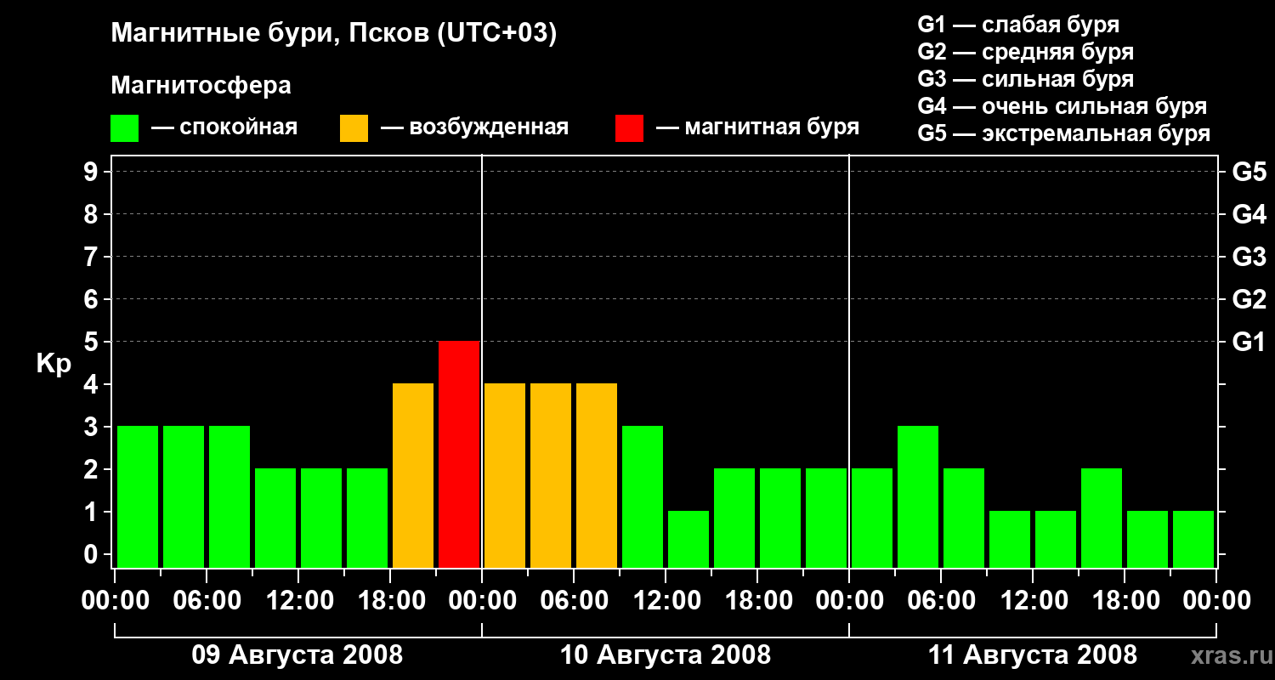
Task: Select the "11 Августа 2008" date label
Action: 1032,655
